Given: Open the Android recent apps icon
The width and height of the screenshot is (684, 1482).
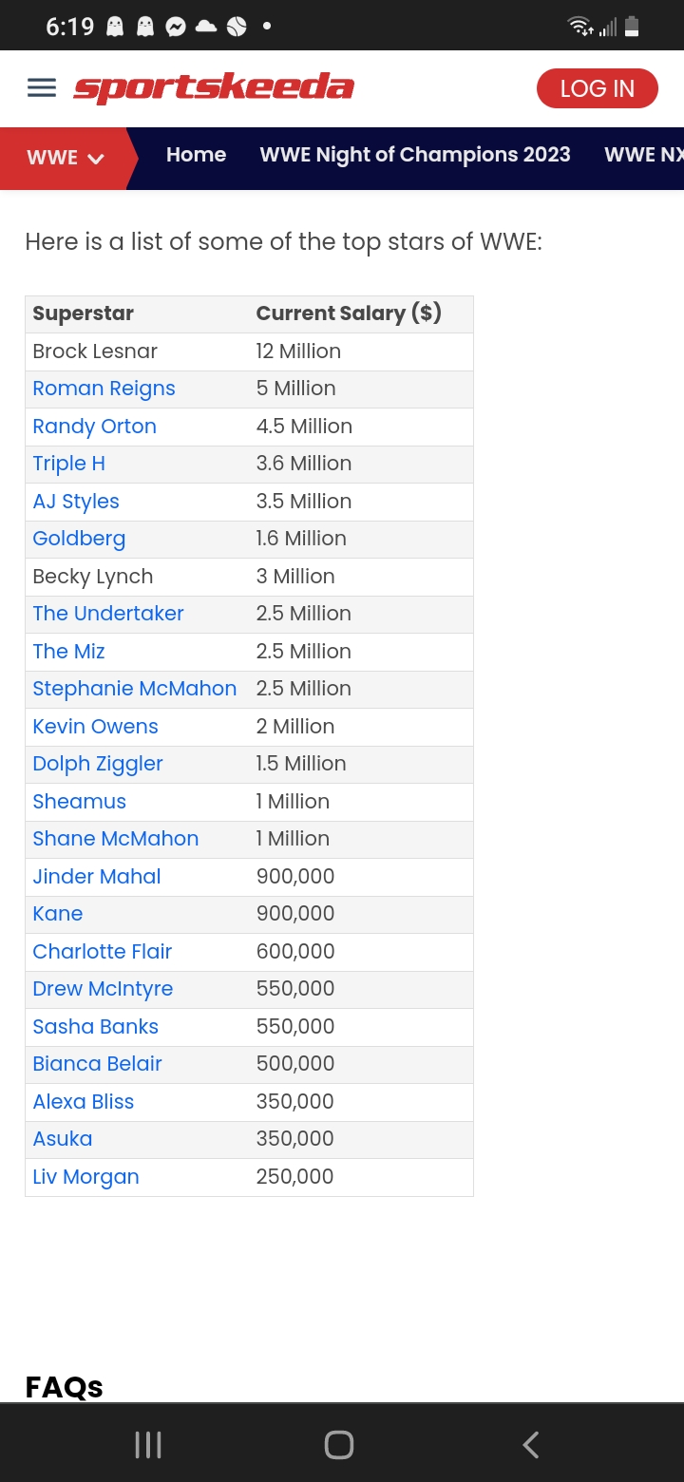Looking at the screenshot, I should point(148,1445).
